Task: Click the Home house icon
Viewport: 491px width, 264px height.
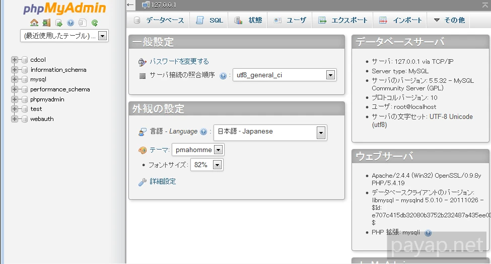Action: point(34,23)
